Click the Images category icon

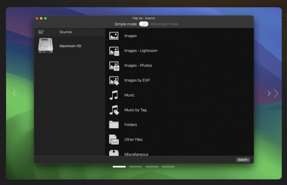[114, 36]
